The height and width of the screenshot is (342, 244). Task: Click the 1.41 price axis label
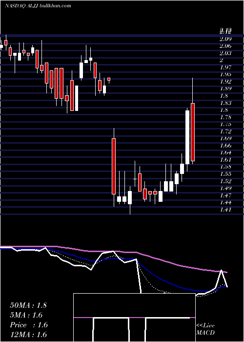click(x=225, y=210)
